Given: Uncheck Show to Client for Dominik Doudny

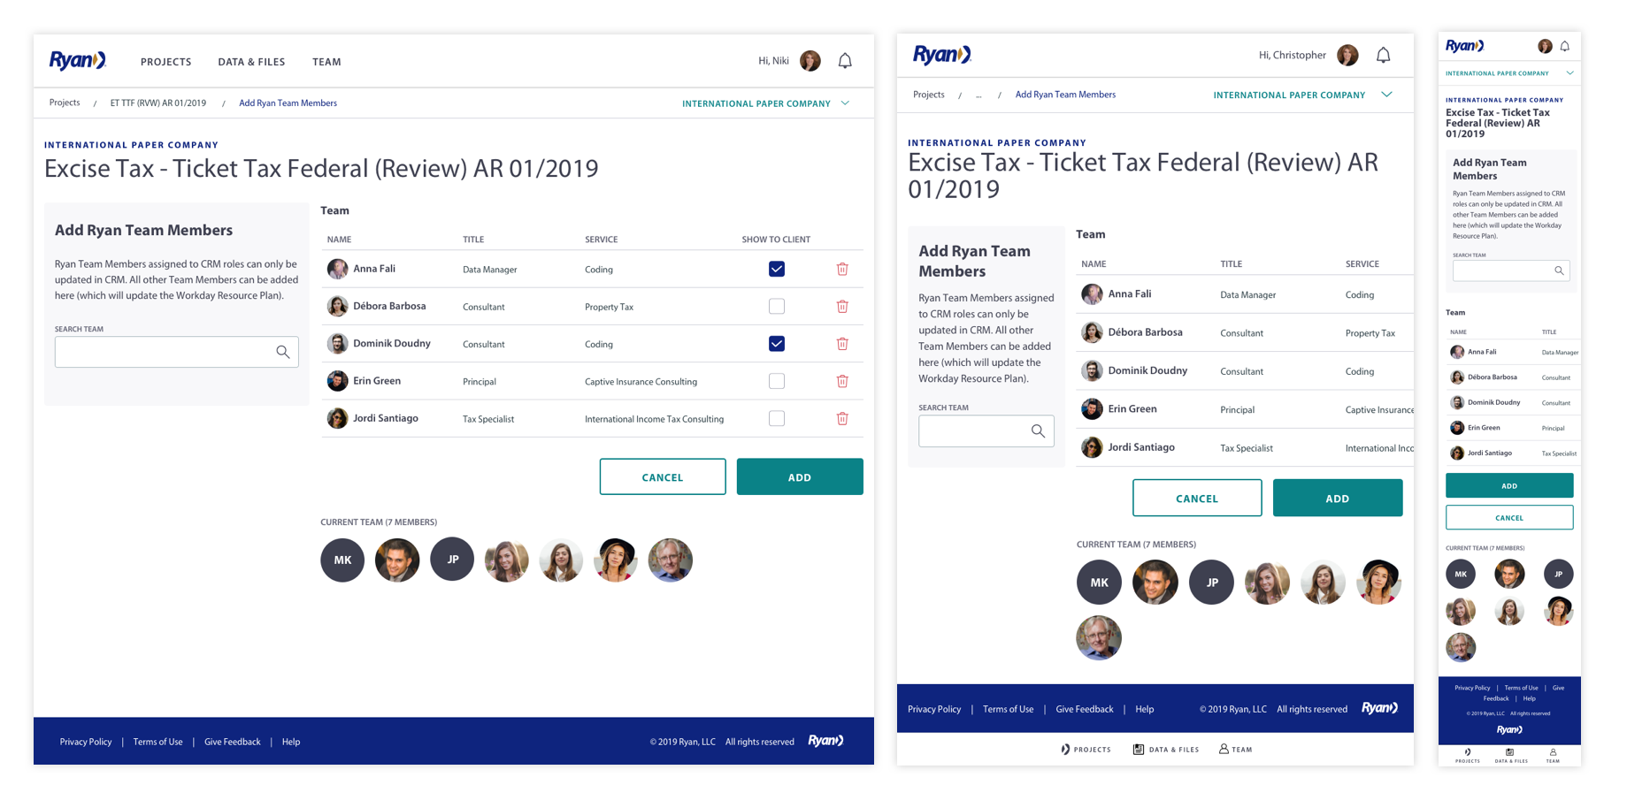Looking at the screenshot, I should click(777, 344).
